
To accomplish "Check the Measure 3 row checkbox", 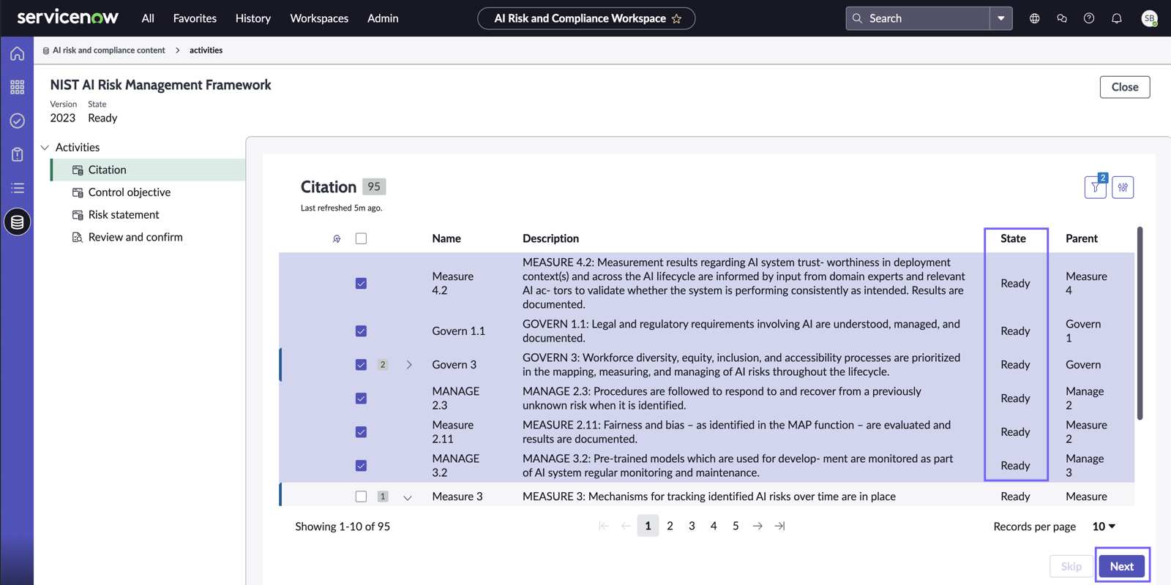I will pyautogui.click(x=361, y=496).
